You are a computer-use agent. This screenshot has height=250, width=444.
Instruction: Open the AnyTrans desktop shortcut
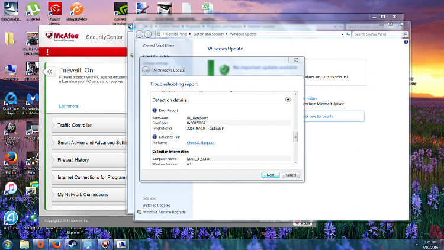pos(11,220)
